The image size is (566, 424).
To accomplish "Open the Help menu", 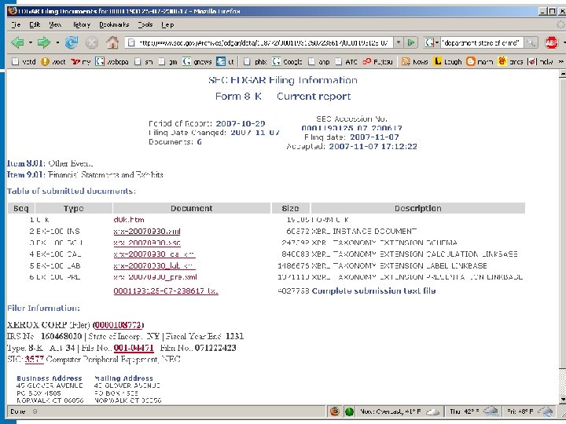I will click(167, 24).
